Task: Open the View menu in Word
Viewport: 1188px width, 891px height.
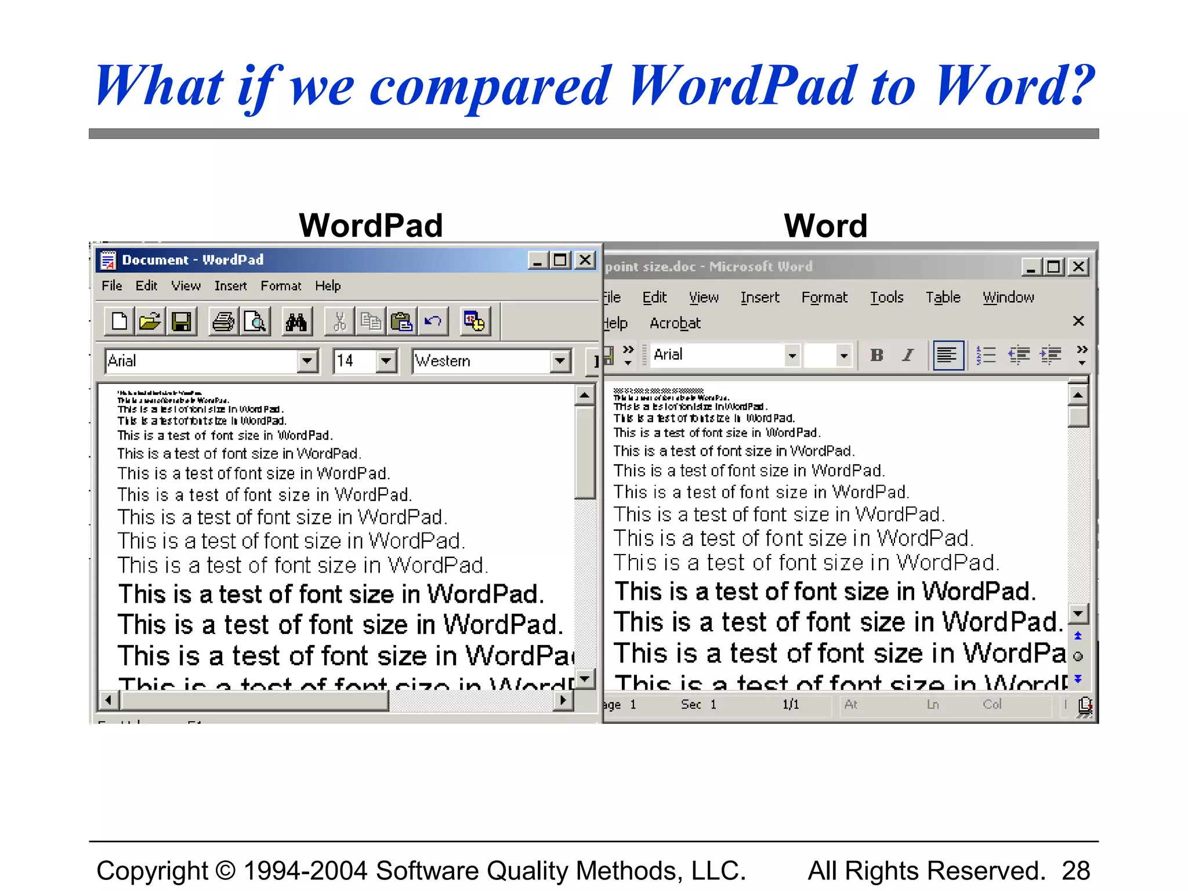Action: pyautogui.click(x=704, y=298)
